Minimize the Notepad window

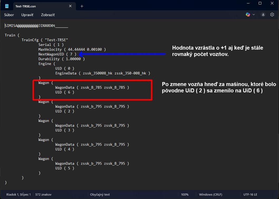(x=248, y=3)
